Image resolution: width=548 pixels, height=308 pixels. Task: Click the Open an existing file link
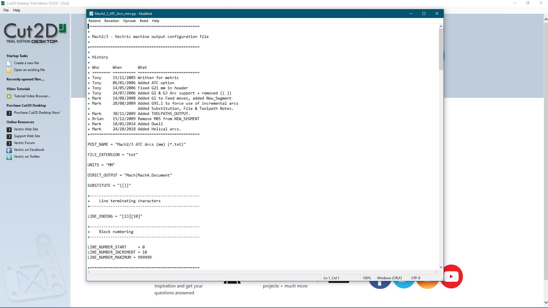coord(29,70)
